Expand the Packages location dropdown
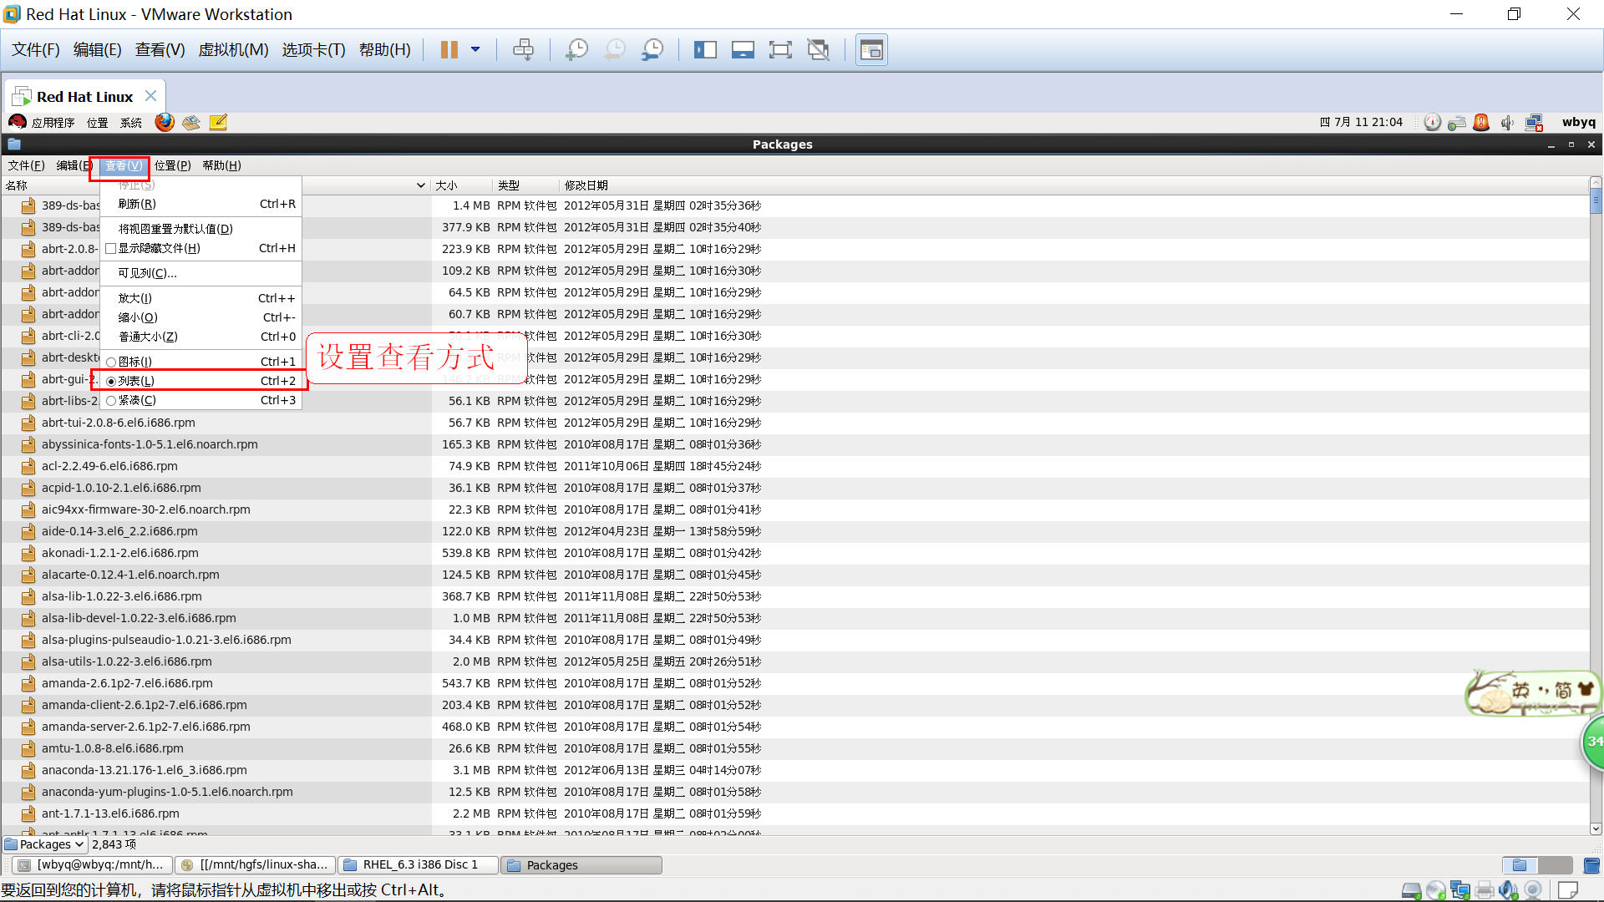This screenshot has width=1604, height=902. point(45,844)
